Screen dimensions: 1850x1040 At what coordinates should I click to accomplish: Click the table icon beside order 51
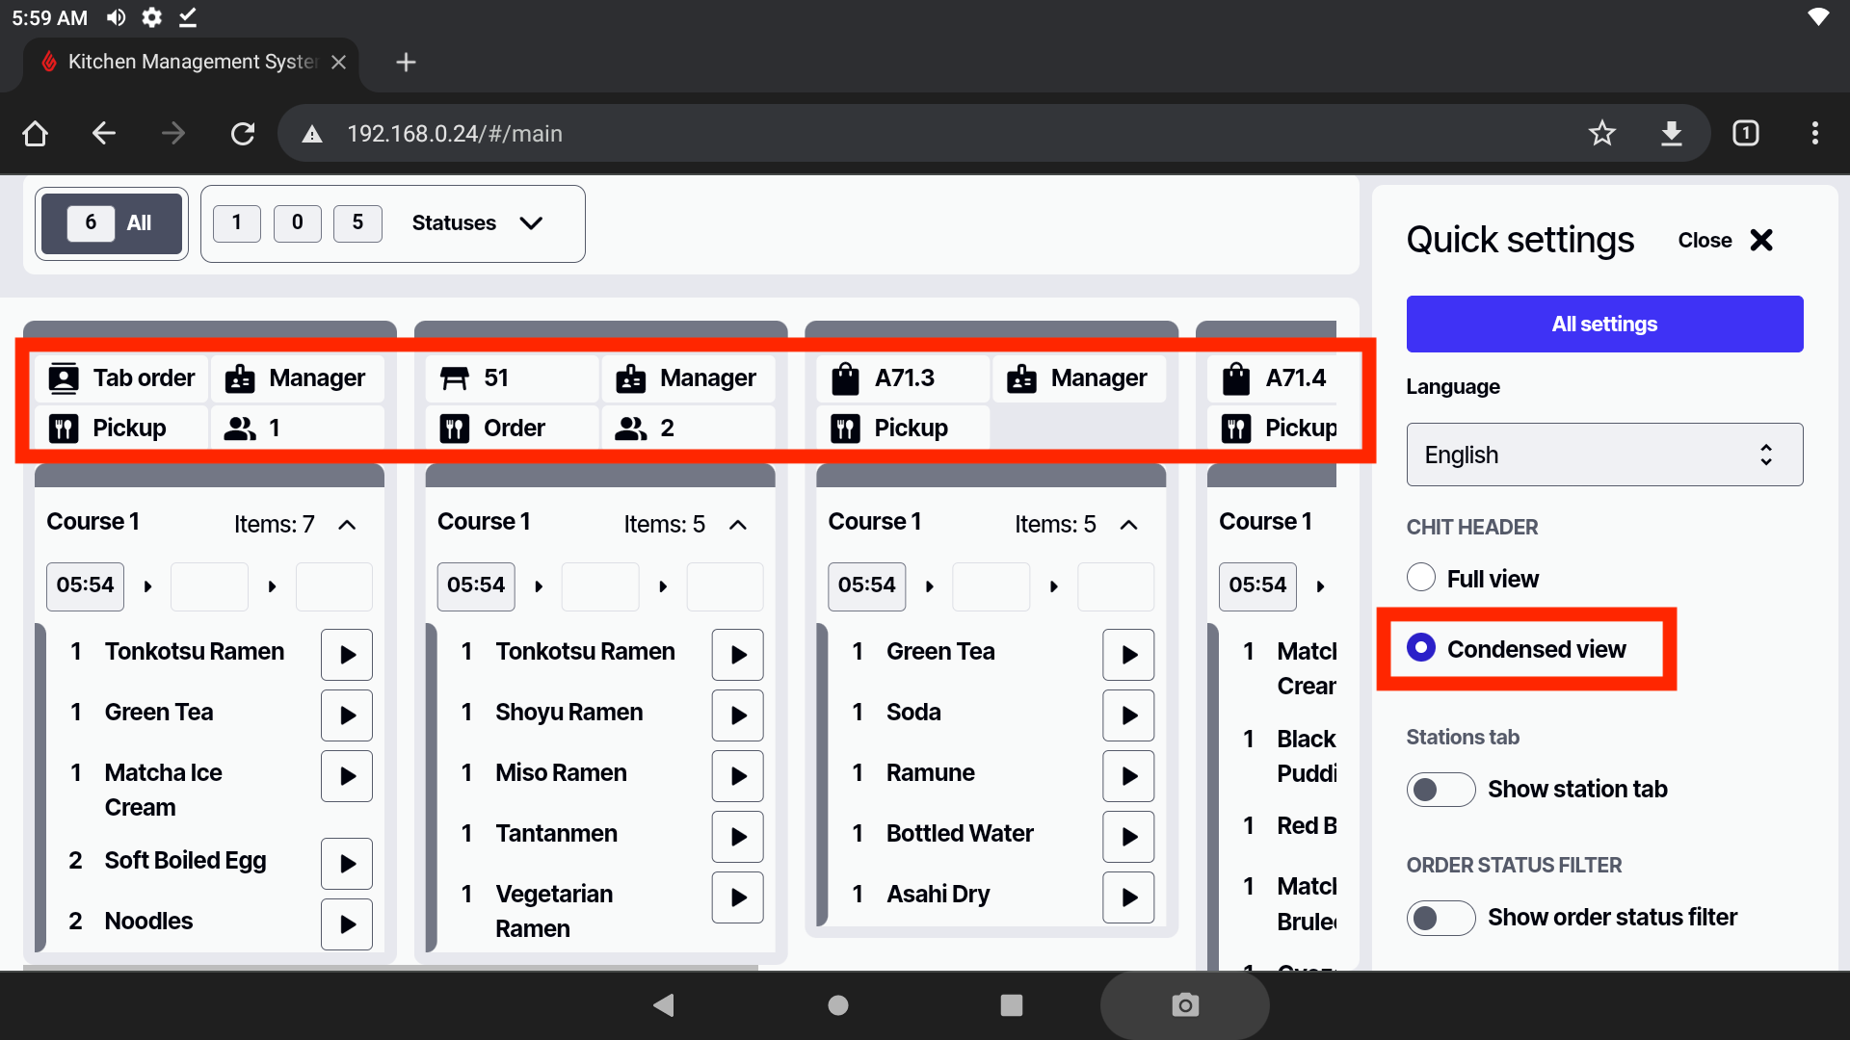454,378
